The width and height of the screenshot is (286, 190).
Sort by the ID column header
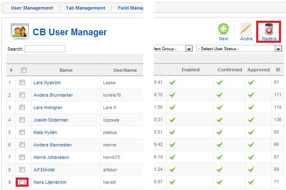[278, 70]
